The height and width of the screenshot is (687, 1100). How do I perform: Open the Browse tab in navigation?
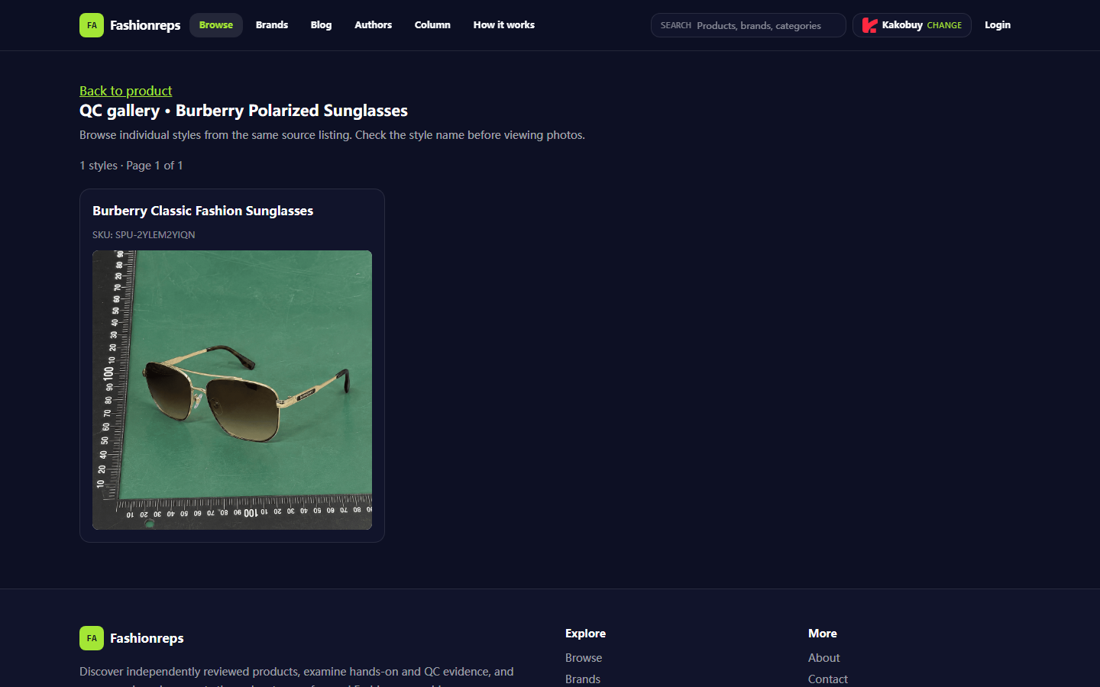(x=216, y=25)
